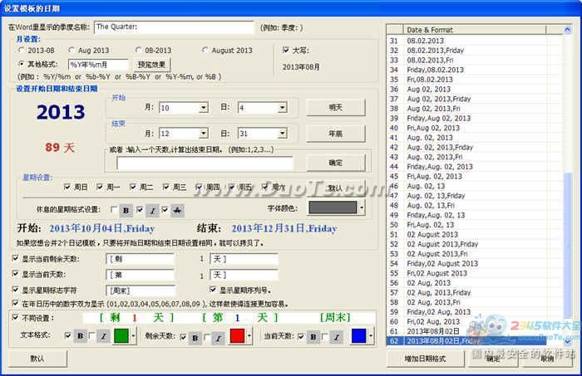The width and height of the screenshot is (582, 376).
Task: Click the 年底 year-end button
Action: [x=336, y=134]
